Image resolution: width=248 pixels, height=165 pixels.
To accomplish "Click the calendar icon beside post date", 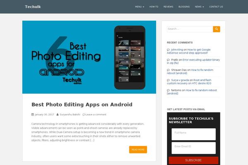I will click(33, 115).
